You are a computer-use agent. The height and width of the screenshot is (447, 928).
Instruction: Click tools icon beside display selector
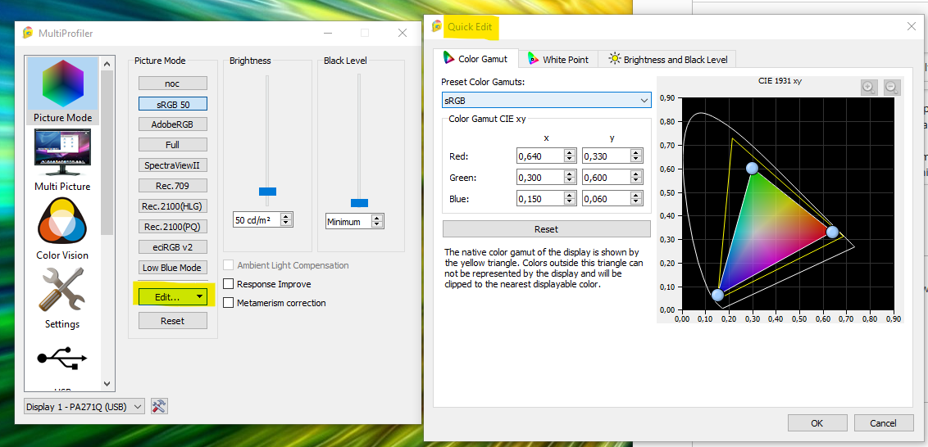click(160, 406)
